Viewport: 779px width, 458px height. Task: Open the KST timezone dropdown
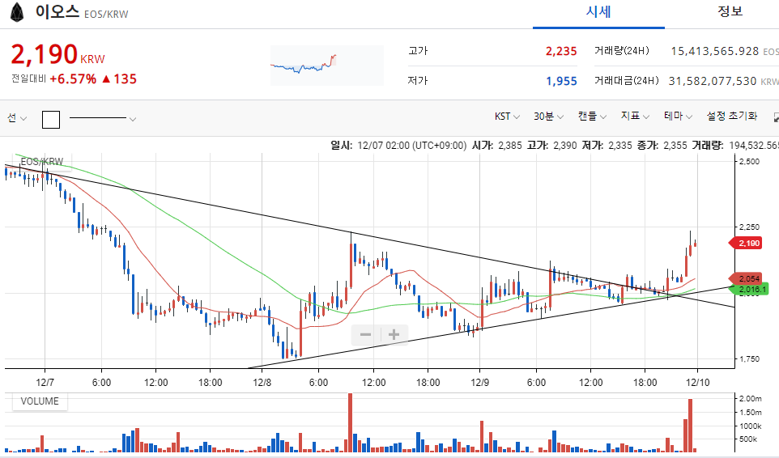click(507, 116)
